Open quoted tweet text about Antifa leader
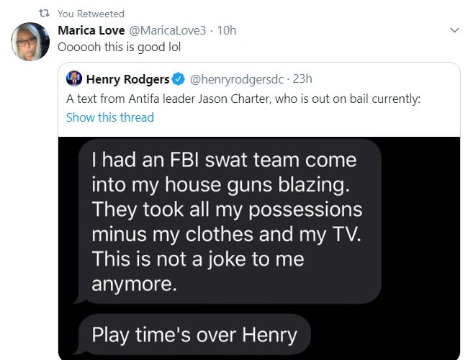This screenshot has width=468, height=360. (x=243, y=99)
